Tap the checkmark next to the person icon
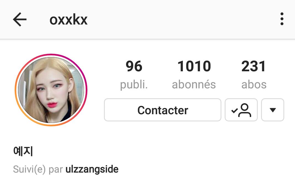Viewport: 295px width, 180px height. [x=234, y=110]
